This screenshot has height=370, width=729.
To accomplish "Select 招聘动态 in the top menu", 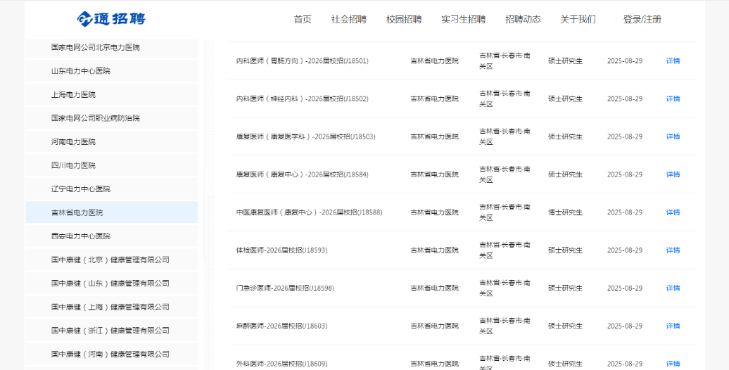I will tap(523, 20).
